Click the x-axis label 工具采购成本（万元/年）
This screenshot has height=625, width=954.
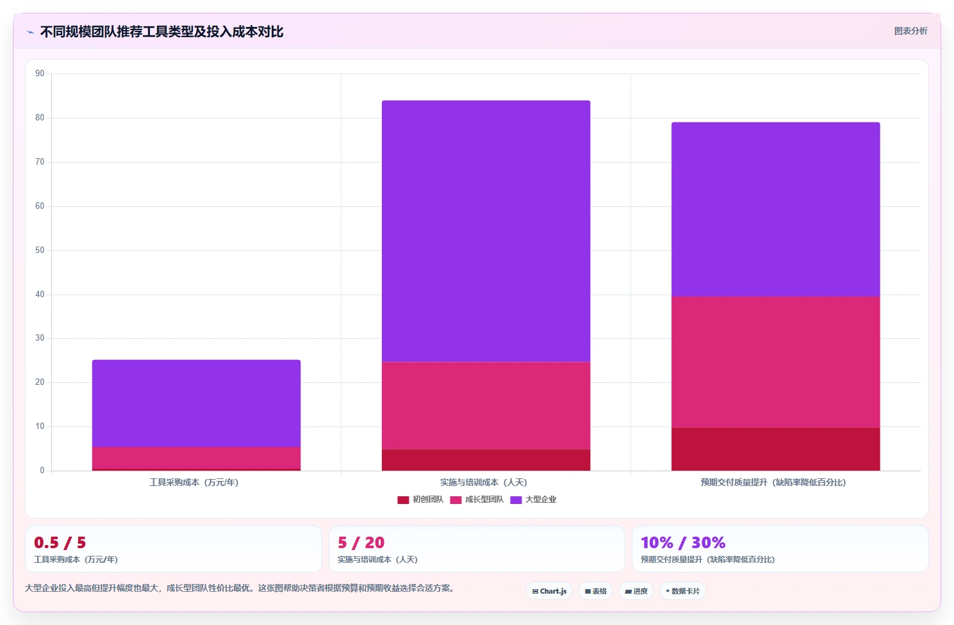coord(193,483)
